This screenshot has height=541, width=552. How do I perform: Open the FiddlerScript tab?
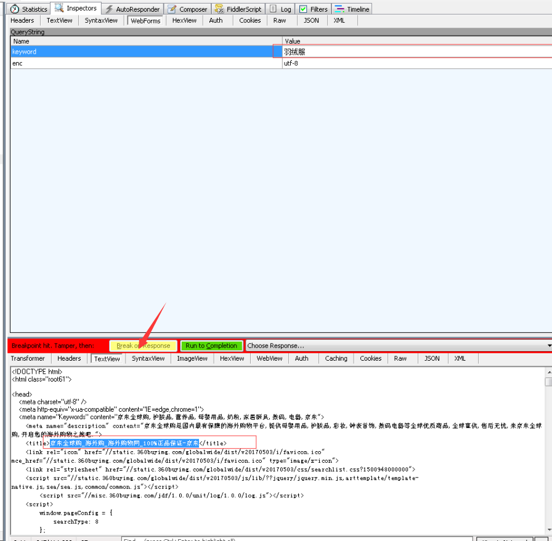click(238, 9)
